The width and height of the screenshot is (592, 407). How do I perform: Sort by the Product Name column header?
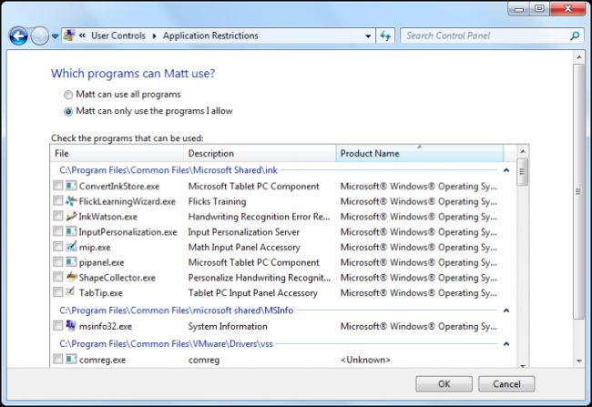point(420,153)
